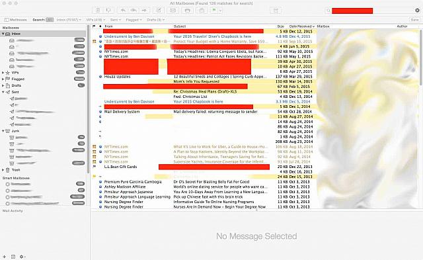423x260 pixels.
Task: Open 'Your 2016 Travelin' Diver's Chapbook is here'
Action: tap(212, 36)
